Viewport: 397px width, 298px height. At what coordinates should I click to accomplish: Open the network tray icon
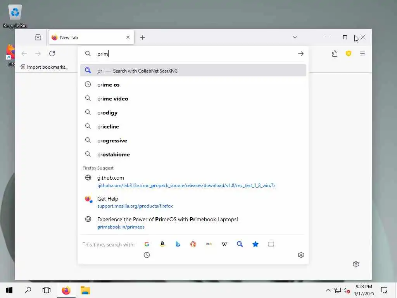point(338,290)
